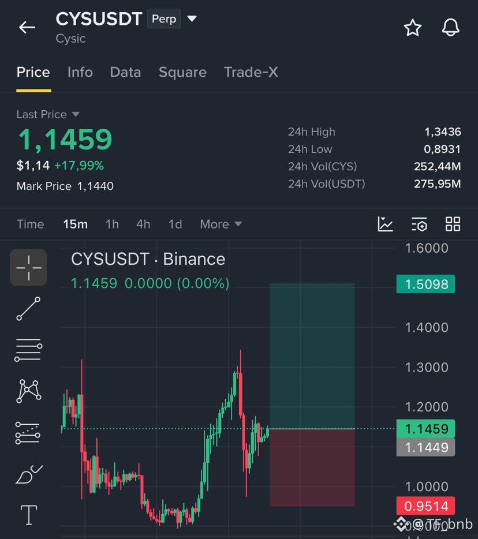Click the $1,14 dollar price
478x539 pixels.
(x=33, y=166)
